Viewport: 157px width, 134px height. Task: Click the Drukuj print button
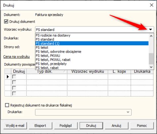point(91,125)
